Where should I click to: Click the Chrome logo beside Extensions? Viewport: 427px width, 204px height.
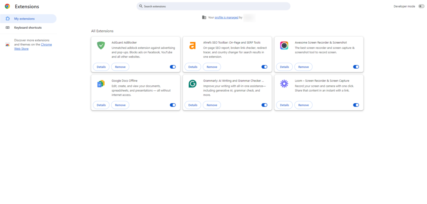[8, 7]
